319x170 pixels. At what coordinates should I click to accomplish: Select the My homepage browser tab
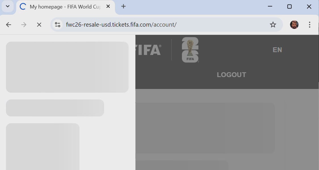pyautogui.click(x=65, y=7)
